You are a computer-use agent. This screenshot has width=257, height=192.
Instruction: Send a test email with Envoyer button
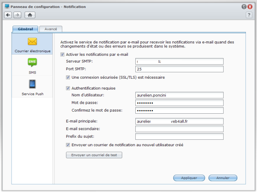click(94, 155)
